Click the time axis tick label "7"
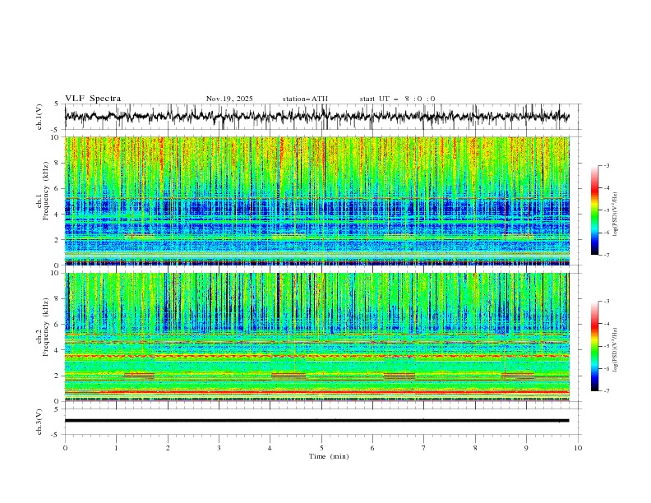This screenshot has width=651, height=503. pyautogui.click(x=424, y=448)
